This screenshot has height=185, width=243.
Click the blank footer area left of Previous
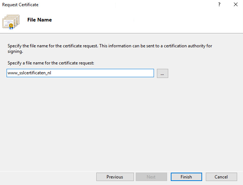coord(47,177)
